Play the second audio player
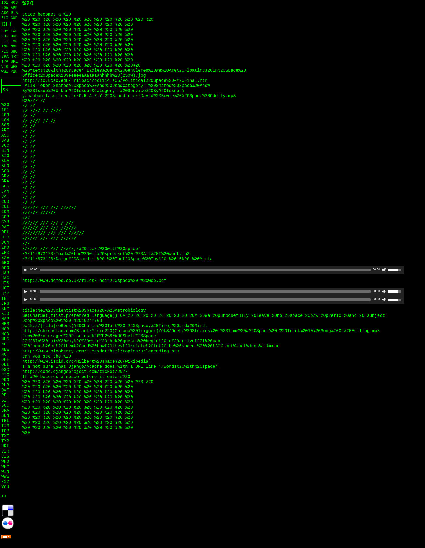The image size is (425, 548). (26, 292)
